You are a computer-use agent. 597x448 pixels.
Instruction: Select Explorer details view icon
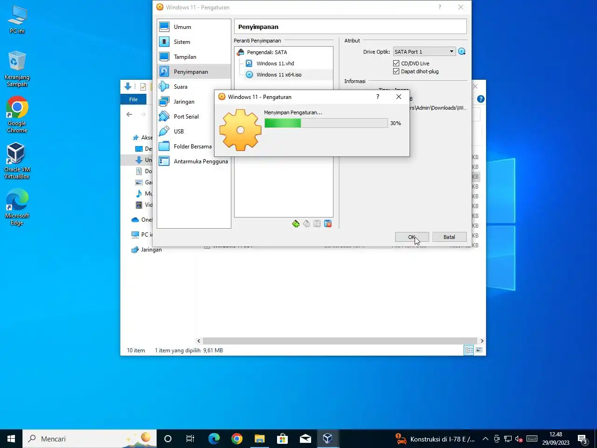(469, 350)
